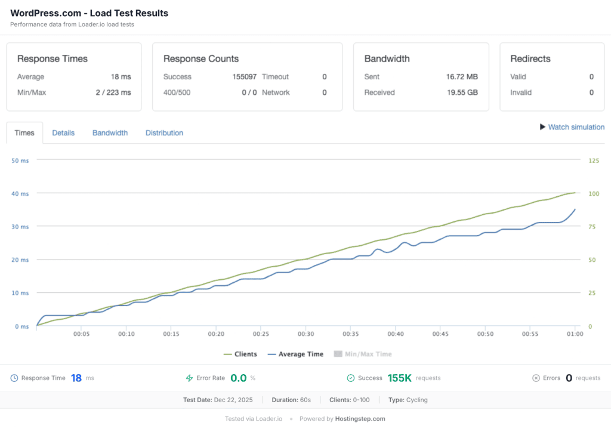Click the Min/Max Time gray legend swatch
Image resolution: width=611 pixels, height=429 pixels.
(x=338, y=354)
